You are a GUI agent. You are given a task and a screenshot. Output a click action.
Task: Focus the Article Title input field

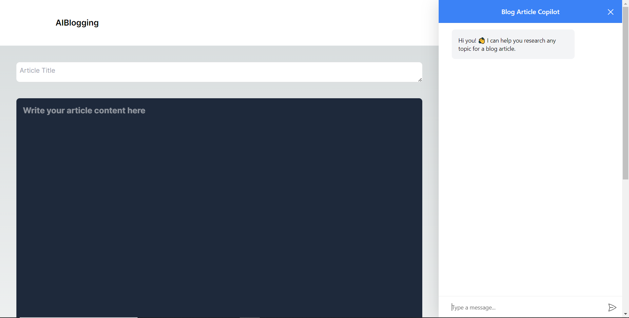tap(219, 72)
